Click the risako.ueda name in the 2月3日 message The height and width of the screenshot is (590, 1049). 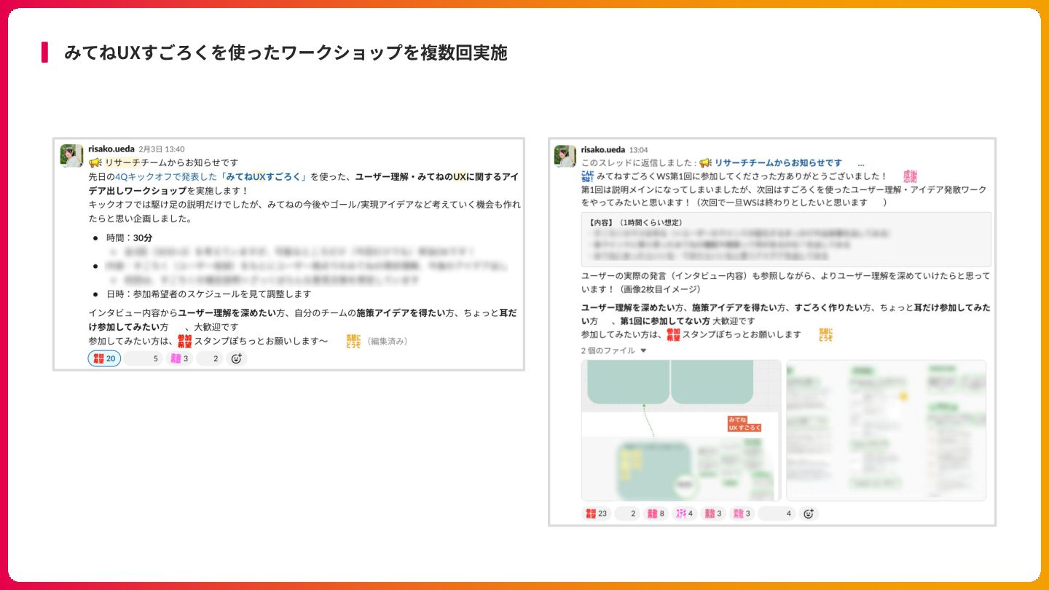point(111,149)
